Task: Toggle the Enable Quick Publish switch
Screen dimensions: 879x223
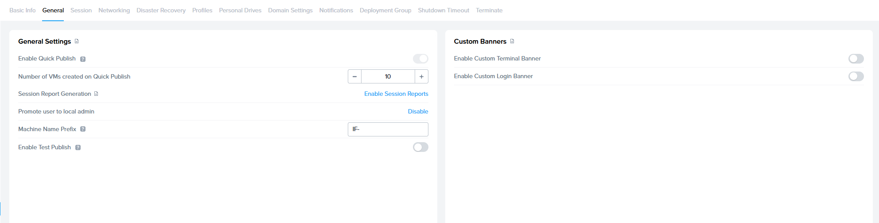Action: tap(420, 59)
